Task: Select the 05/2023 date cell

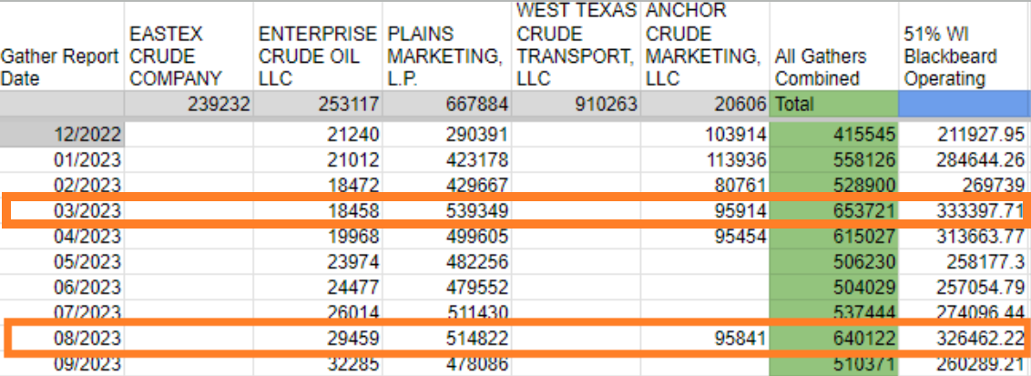Action: tap(63, 261)
